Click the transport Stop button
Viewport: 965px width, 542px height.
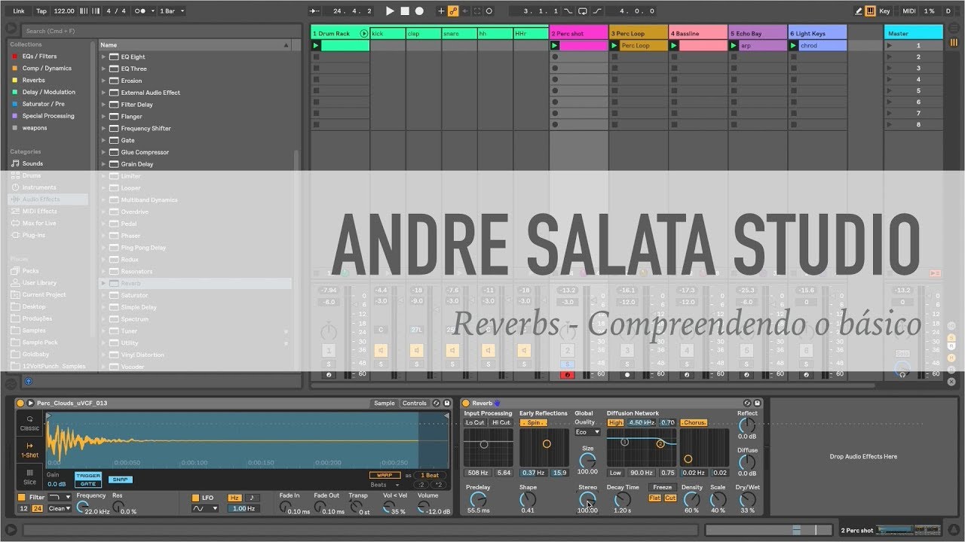coord(405,11)
